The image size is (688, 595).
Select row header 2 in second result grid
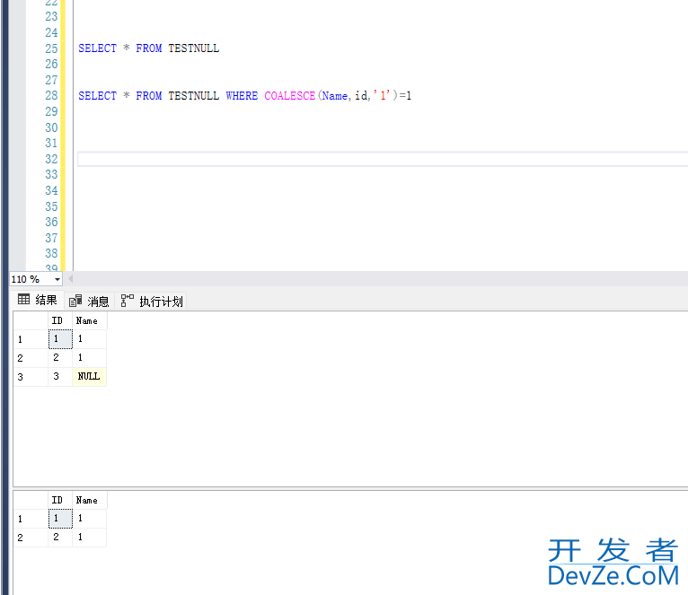(x=31, y=538)
